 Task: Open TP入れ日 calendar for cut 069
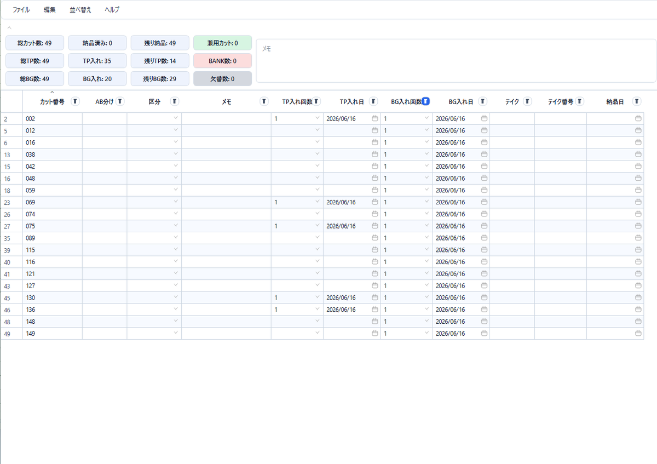pyautogui.click(x=375, y=202)
